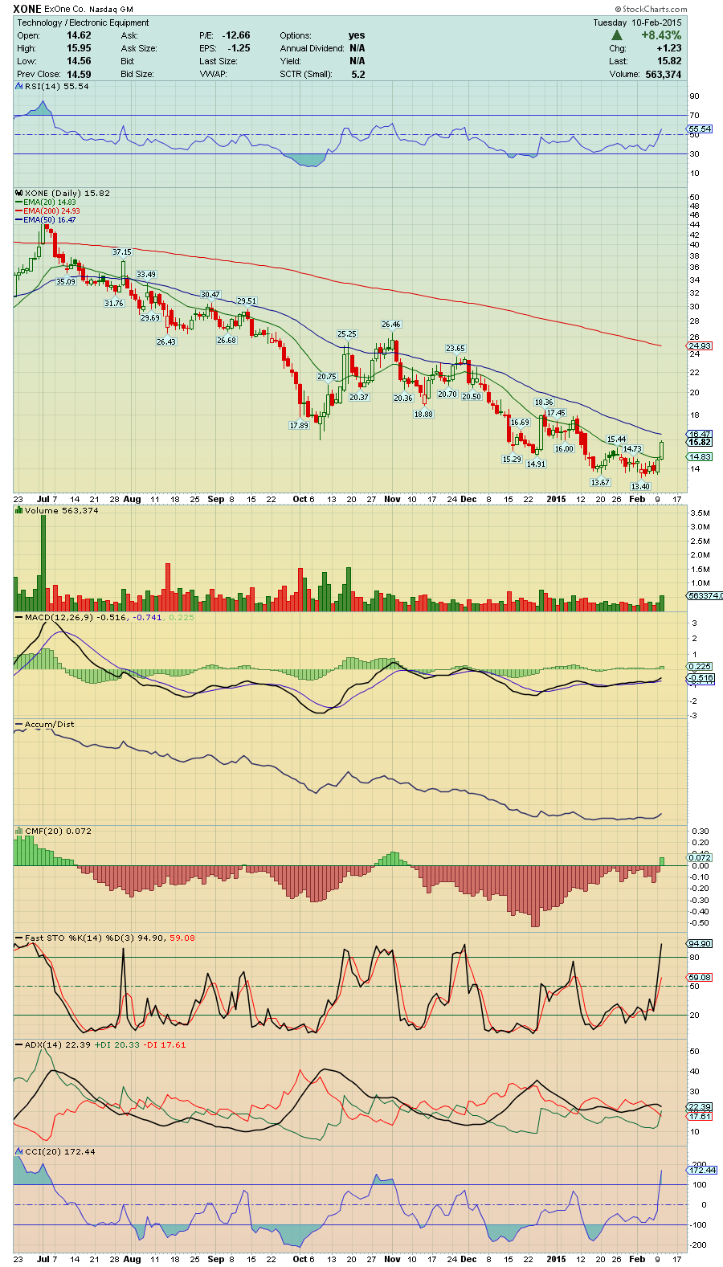Click the Accum/Dist panel icon

19,724
